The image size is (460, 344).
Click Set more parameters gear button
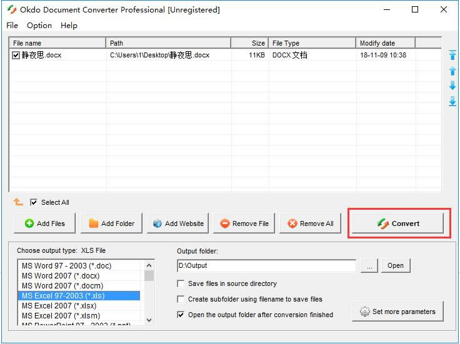tap(397, 312)
